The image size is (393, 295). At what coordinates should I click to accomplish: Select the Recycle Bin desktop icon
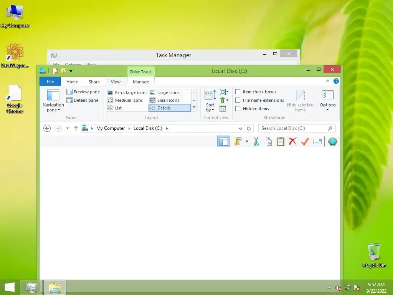coord(374,255)
